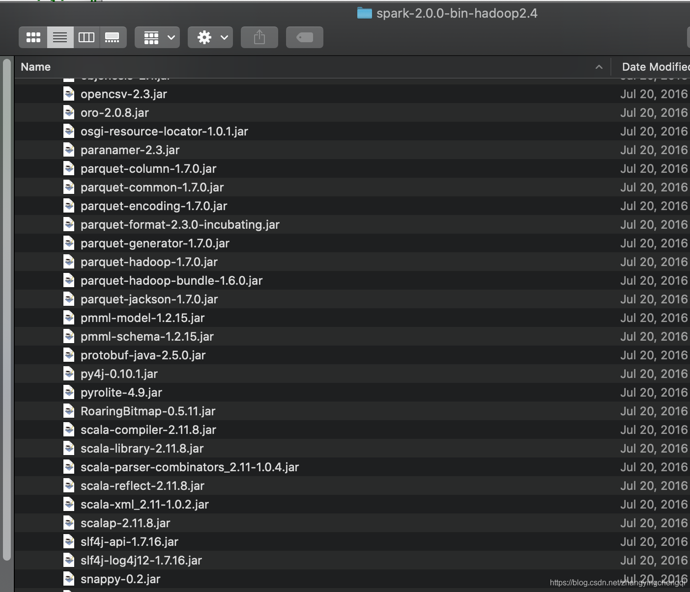Select the parquet-encoding-1.7.0.jar file icon
Viewport: 690px width, 592px height.
(x=69, y=206)
